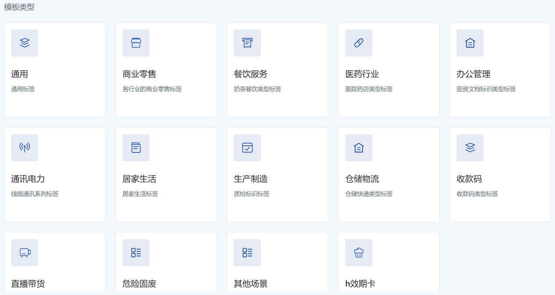Click the grid icon on 危险固废 card
Viewport: 555px width, 295px height.
tap(136, 252)
